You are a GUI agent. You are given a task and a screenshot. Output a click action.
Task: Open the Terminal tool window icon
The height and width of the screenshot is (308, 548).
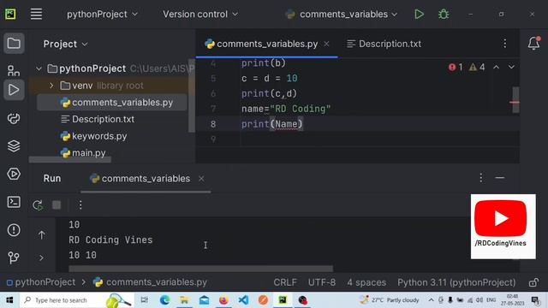click(x=14, y=202)
